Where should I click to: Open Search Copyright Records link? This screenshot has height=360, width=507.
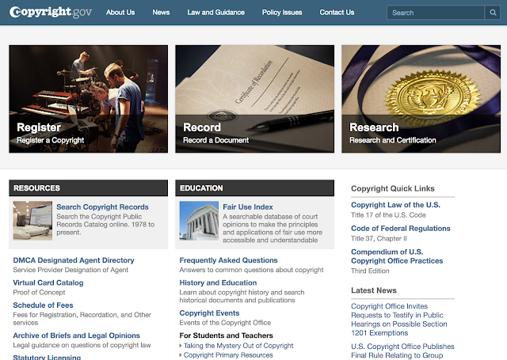(x=102, y=207)
